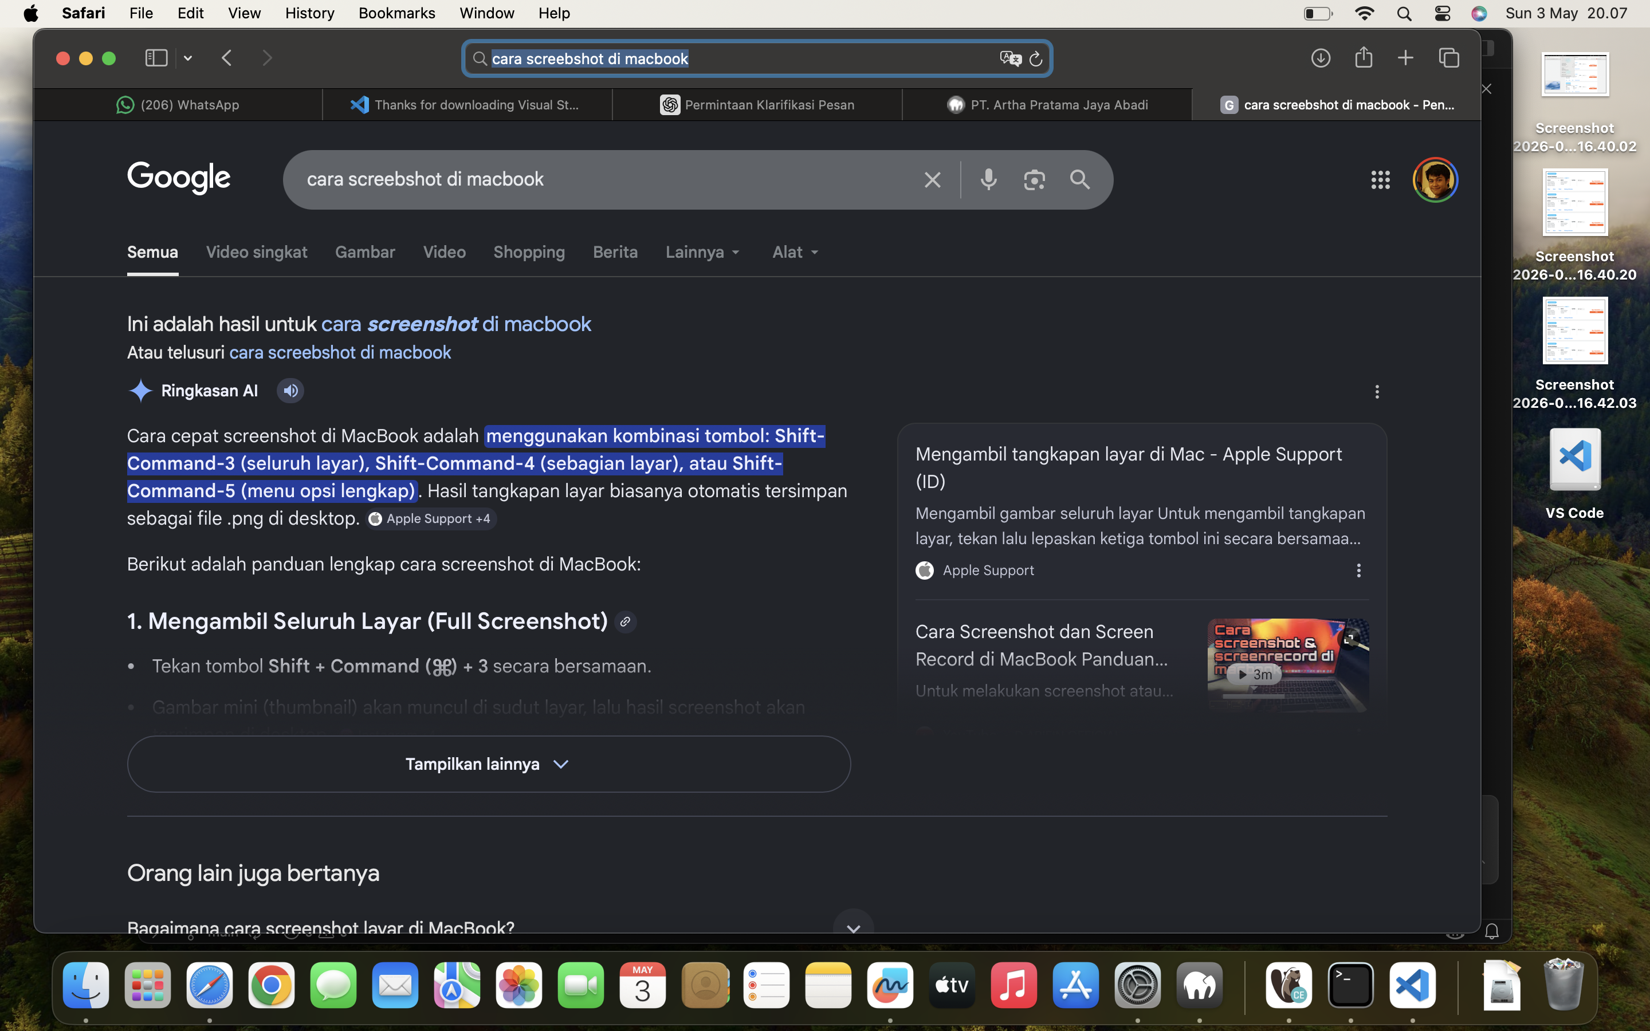This screenshot has height=1031, width=1650.
Task: Click corrected query cara screenshot di macbook
Action: [456, 324]
